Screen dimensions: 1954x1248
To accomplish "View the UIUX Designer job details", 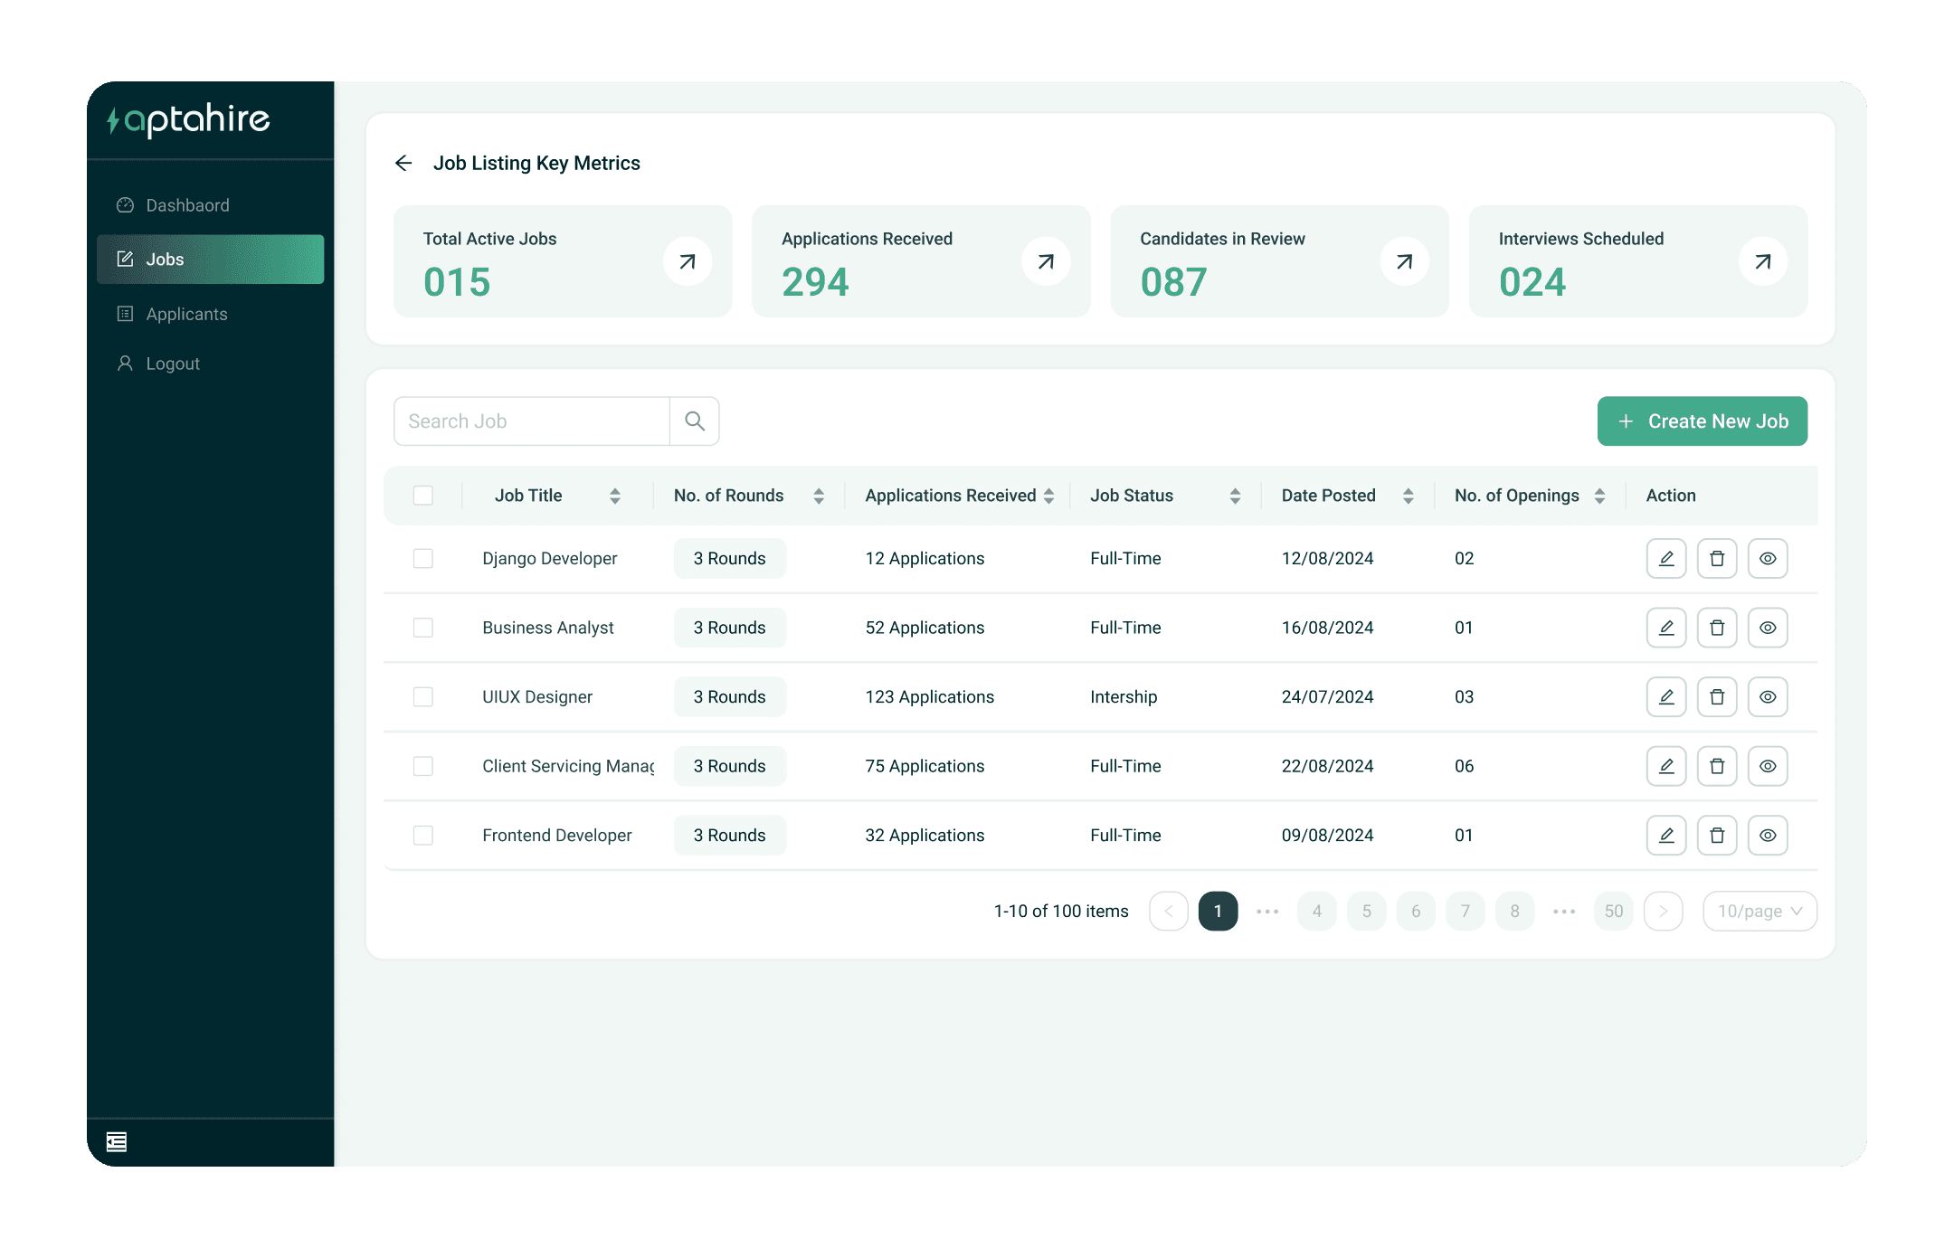I will (x=1767, y=697).
